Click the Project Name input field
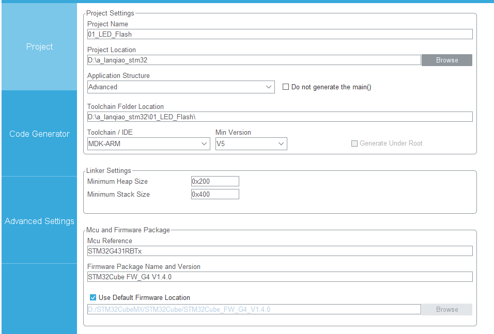 [280, 34]
